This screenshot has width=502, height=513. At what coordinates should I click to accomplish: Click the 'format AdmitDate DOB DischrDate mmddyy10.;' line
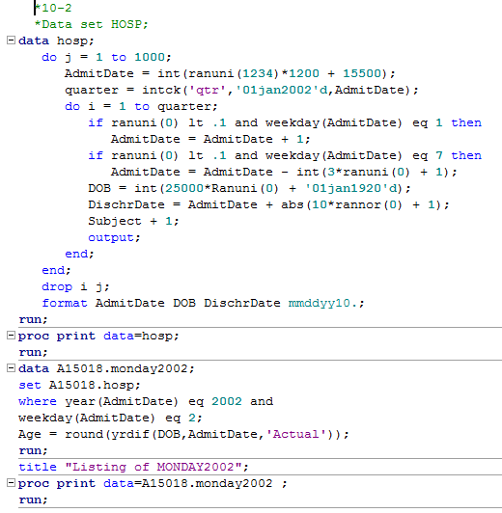(203, 303)
